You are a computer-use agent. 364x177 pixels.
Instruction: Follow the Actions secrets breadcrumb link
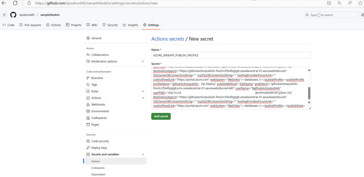168,39
